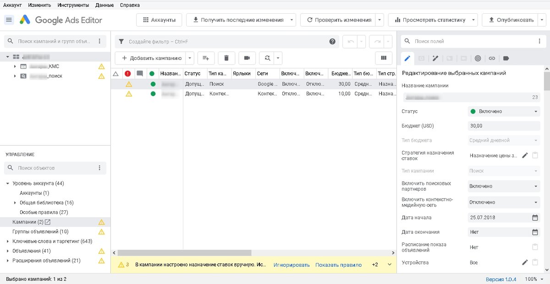This screenshot has height=284, width=550.
Task: Open the replace text dropdown arrow
Action: pos(278,58)
